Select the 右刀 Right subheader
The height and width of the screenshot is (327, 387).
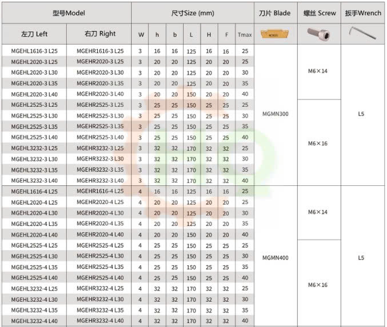pyautogui.click(x=99, y=34)
